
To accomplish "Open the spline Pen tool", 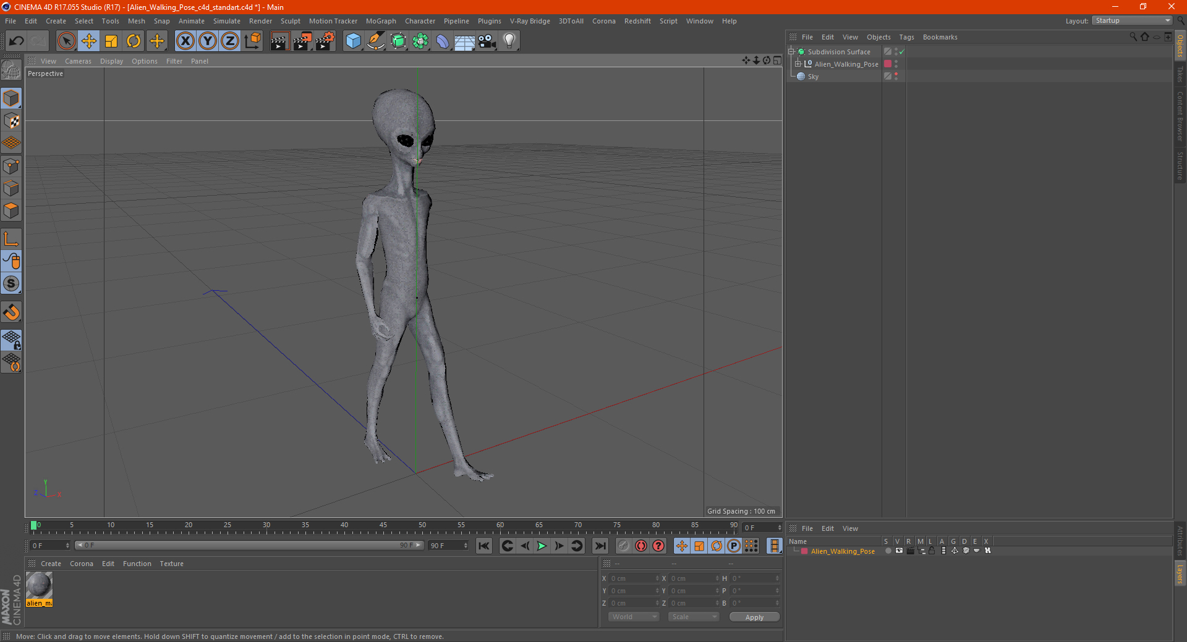I will pyautogui.click(x=376, y=41).
